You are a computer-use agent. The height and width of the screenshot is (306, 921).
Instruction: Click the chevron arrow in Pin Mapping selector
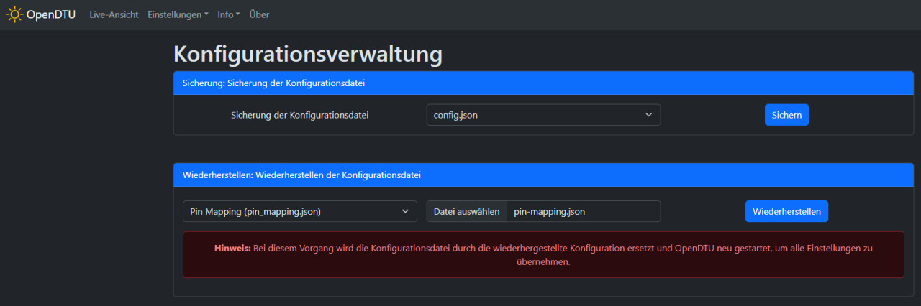[x=404, y=211]
